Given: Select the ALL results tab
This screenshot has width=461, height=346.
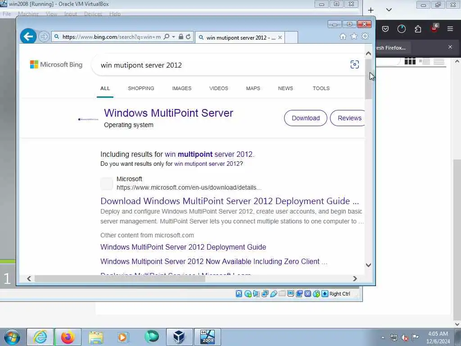Looking at the screenshot, I should point(105,88).
